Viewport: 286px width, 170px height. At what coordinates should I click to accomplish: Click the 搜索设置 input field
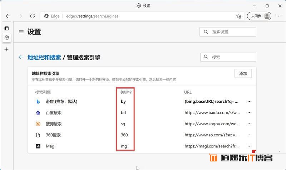(x=228, y=32)
